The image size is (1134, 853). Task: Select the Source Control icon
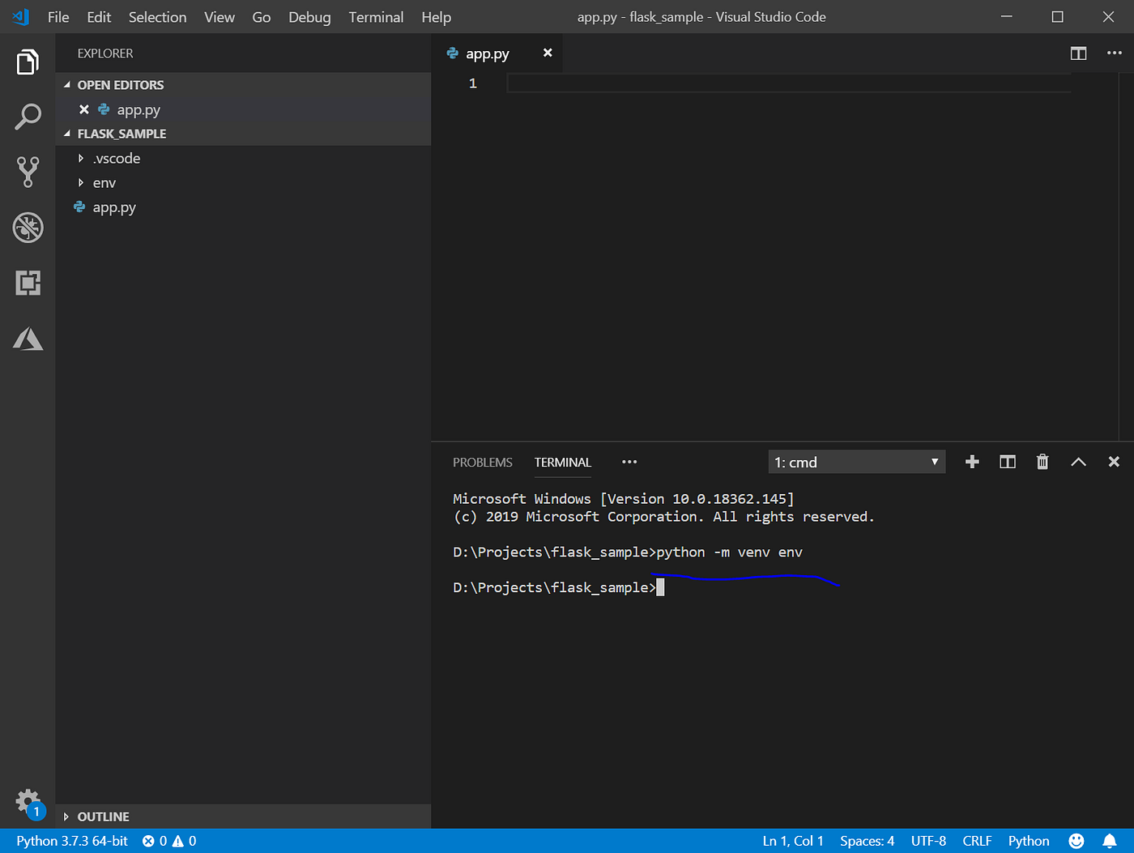click(x=28, y=172)
